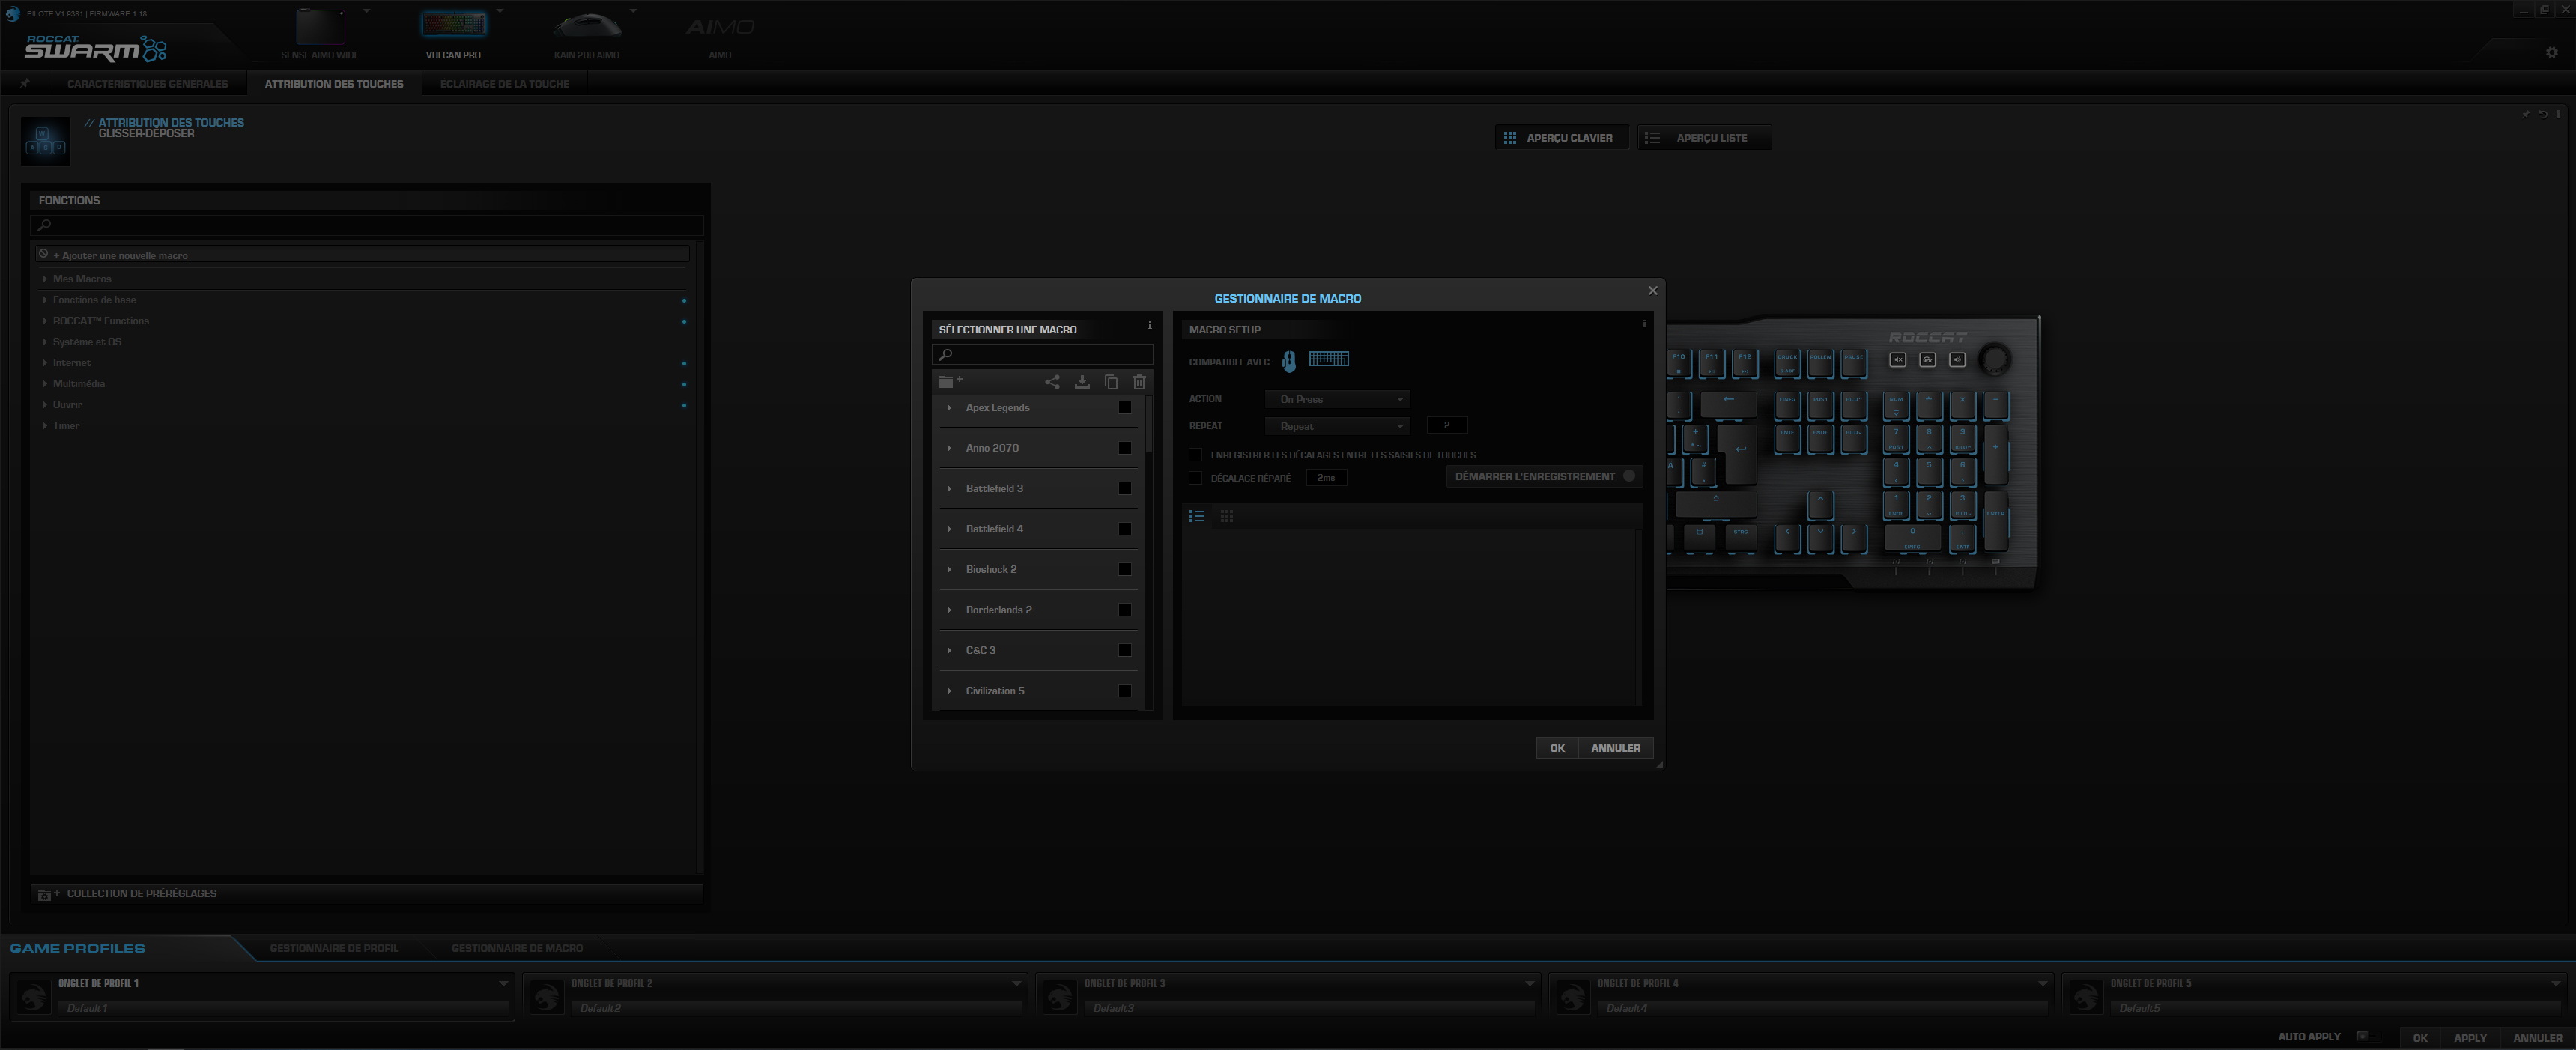Click Aperçu Liste view button
The image size is (2576, 1050).
pyautogui.click(x=1704, y=137)
